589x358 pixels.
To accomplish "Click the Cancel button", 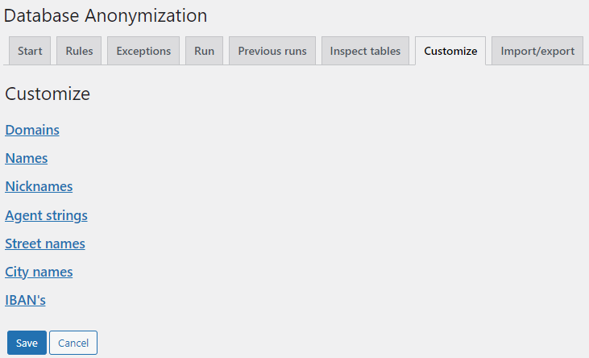I will click(73, 343).
